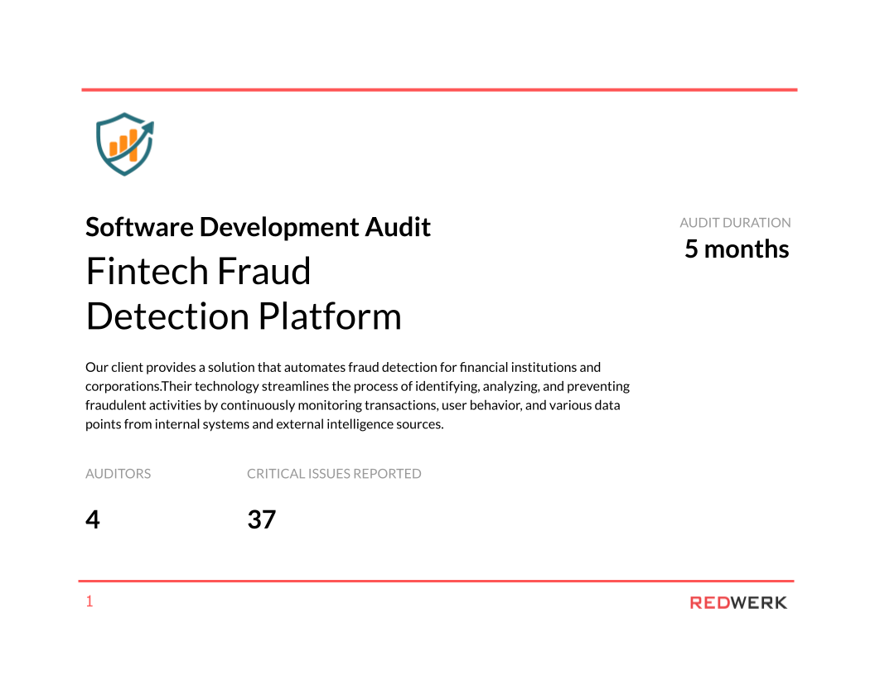Click the description line starting 'Our client provides'
This screenshot has height=676, width=875.
343,367
